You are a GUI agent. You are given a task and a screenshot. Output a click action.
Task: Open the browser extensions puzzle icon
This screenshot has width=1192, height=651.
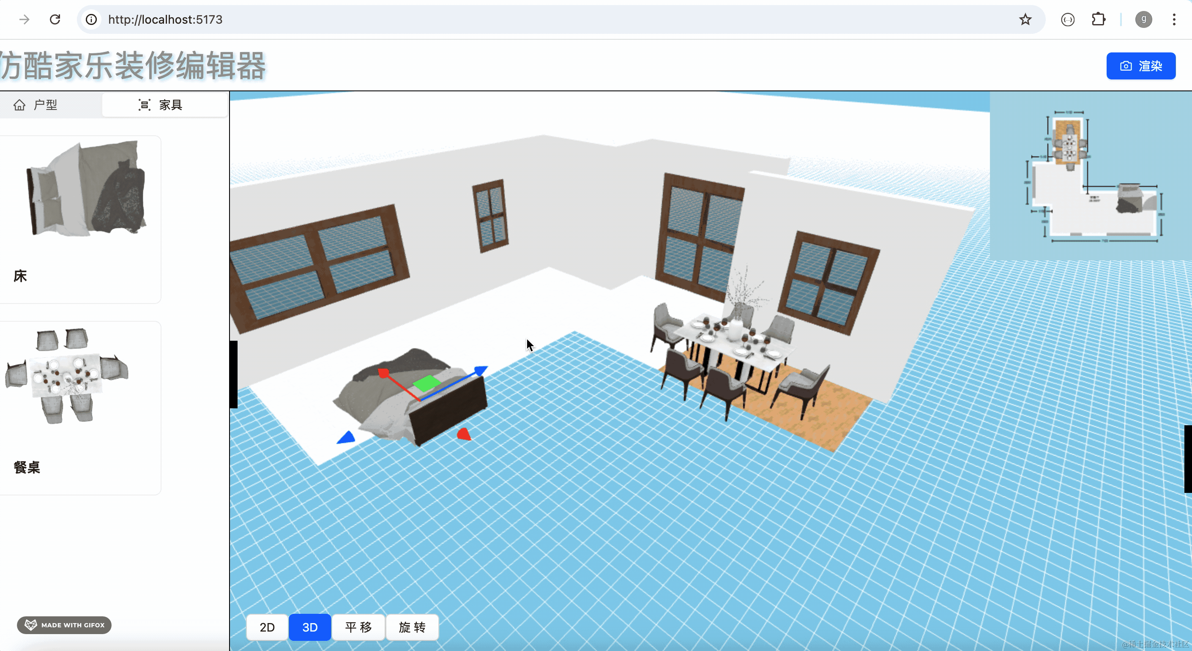click(x=1098, y=19)
